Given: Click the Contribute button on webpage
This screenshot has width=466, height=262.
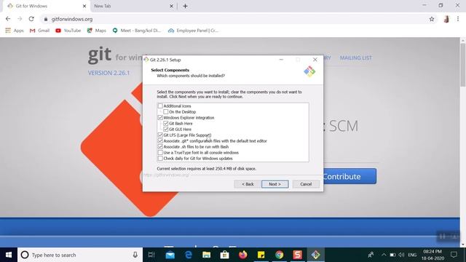Looking at the screenshot, I should [349, 176].
